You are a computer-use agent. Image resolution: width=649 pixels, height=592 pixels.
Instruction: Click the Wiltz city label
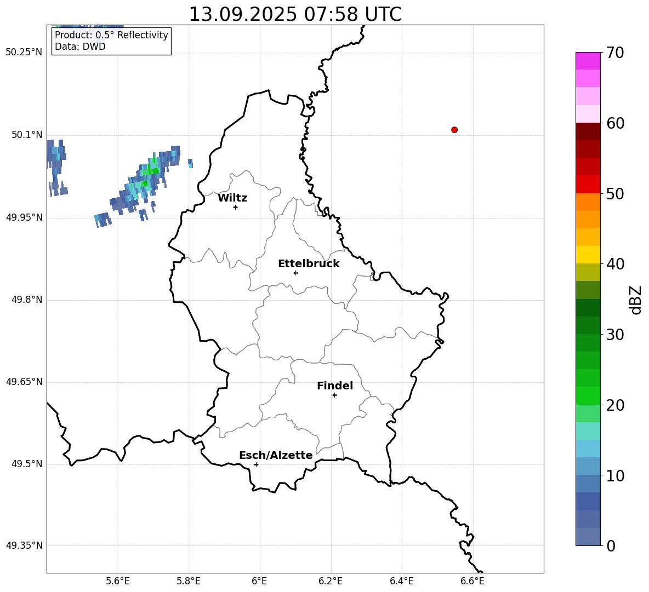pyautogui.click(x=232, y=198)
